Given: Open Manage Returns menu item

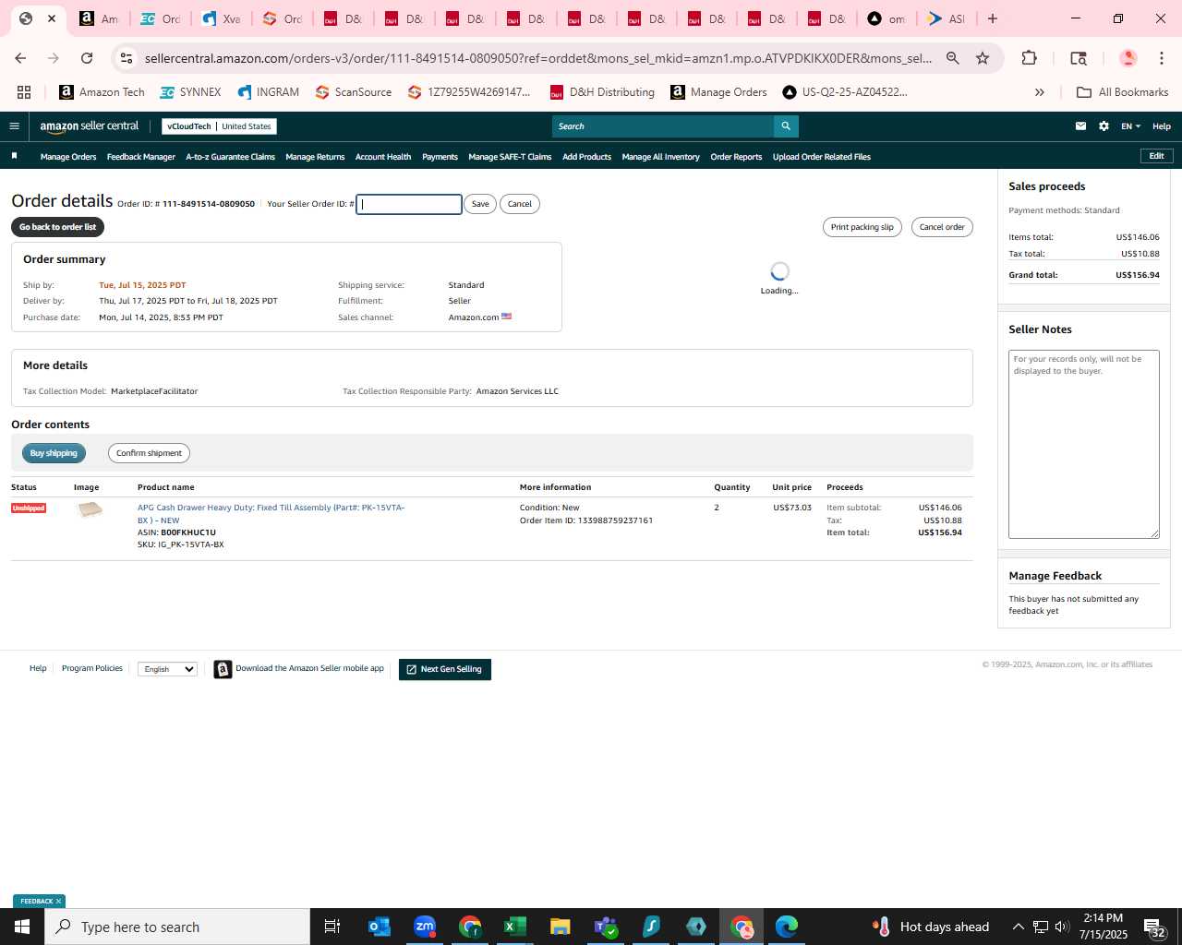Looking at the screenshot, I should pyautogui.click(x=315, y=157).
